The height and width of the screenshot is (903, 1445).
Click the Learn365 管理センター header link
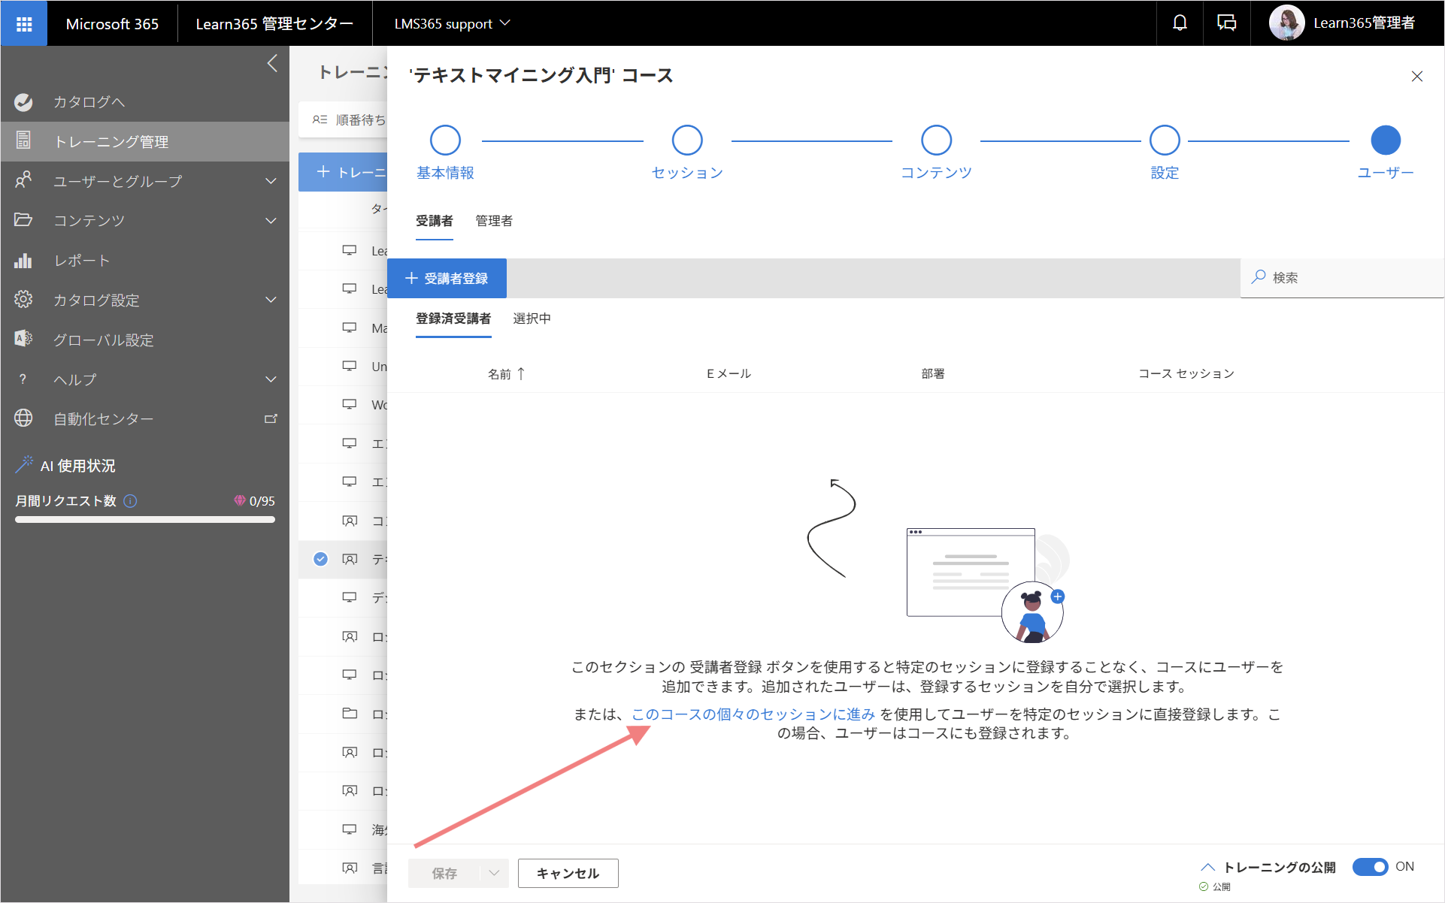[274, 23]
